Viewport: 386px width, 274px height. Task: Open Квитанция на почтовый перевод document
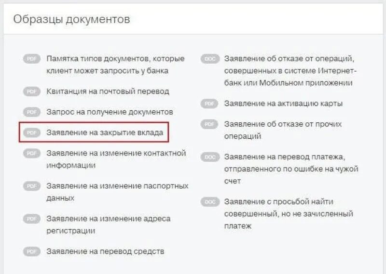click(x=108, y=91)
